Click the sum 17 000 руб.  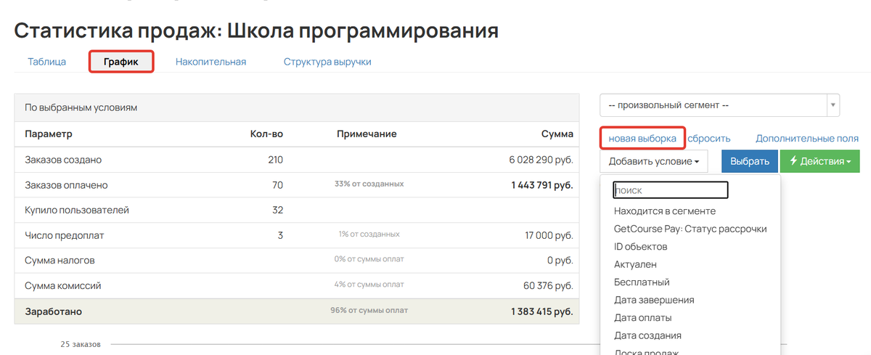547,235
